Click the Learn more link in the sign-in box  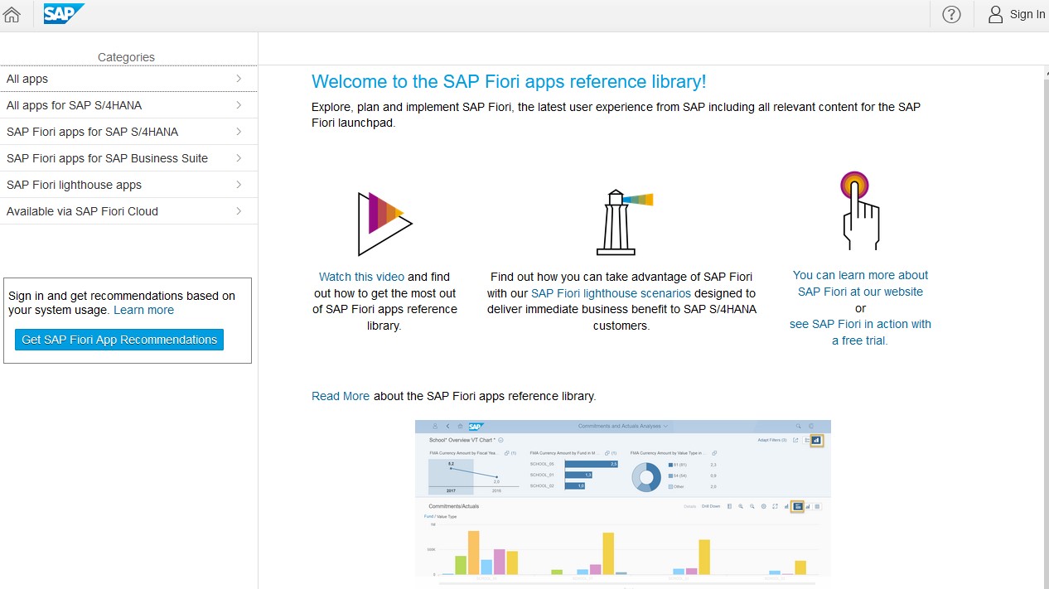click(x=143, y=311)
